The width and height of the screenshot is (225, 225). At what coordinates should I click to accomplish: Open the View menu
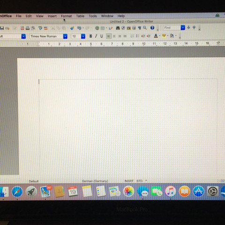click(40, 16)
